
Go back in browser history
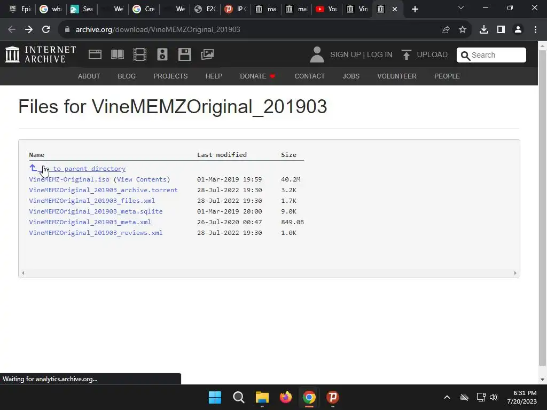tap(12, 30)
